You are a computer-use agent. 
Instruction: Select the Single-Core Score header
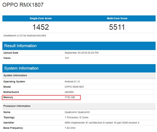click(41, 18)
